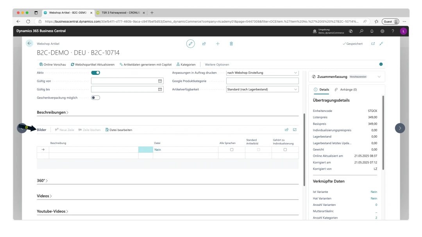Click the collapse page arrows icon
The height and width of the screenshot is (237, 422).
click(381, 44)
